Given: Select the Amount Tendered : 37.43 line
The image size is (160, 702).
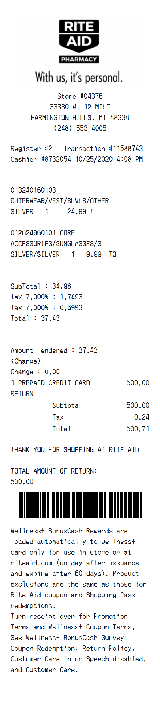Looking at the screenshot, I should (54, 350).
